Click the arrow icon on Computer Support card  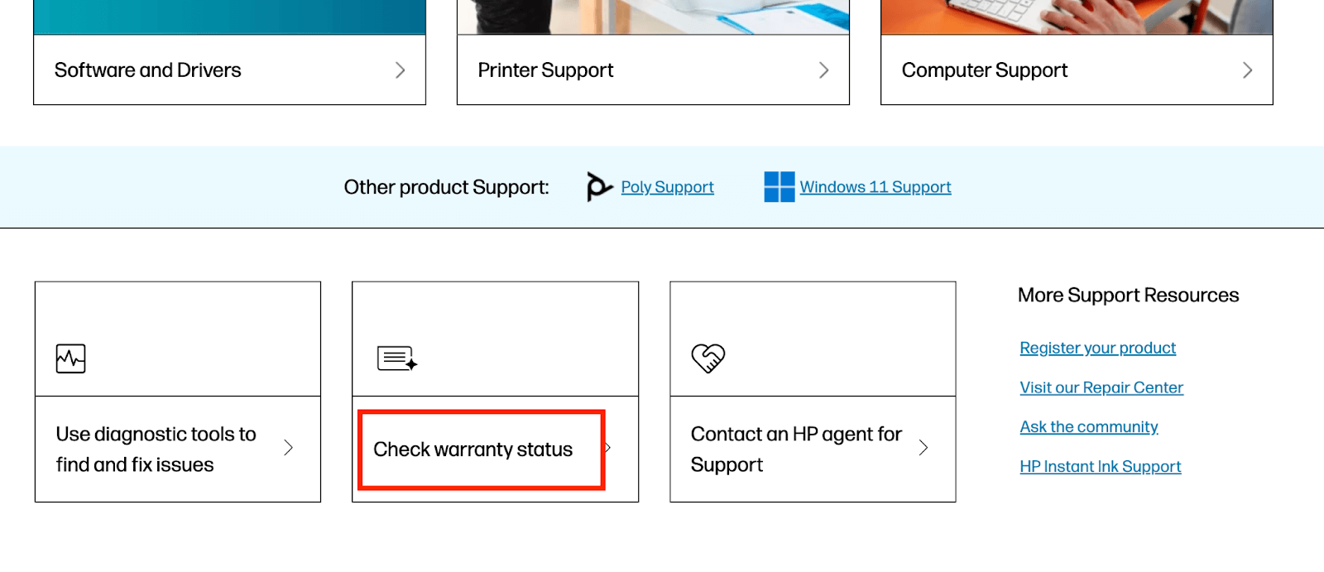(1250, 70)
